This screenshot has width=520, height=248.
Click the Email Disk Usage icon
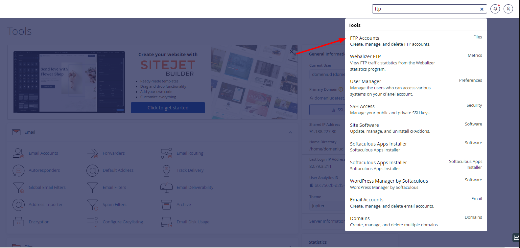coord(167,222)
